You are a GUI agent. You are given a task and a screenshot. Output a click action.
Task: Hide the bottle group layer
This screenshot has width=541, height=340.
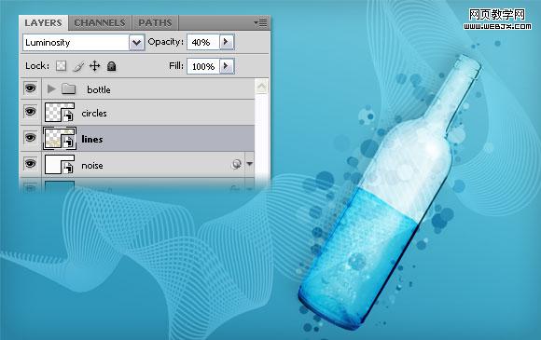[31, 88]
